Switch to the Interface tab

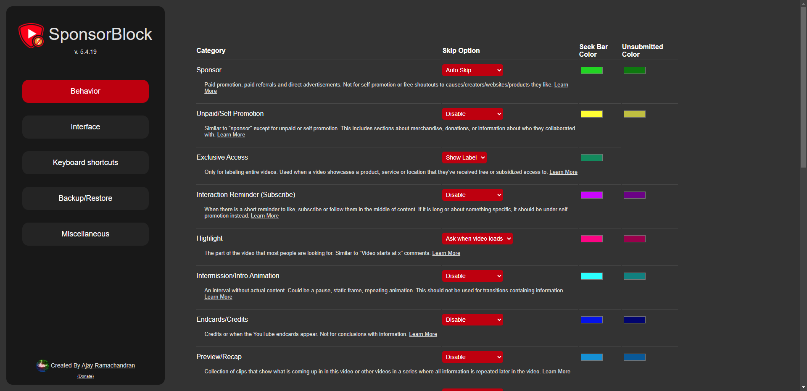coord(85,127)
